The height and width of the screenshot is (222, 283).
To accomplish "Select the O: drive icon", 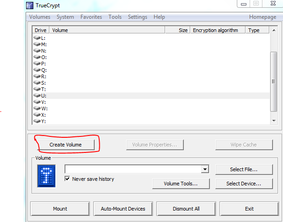I will tap(37, 57).
